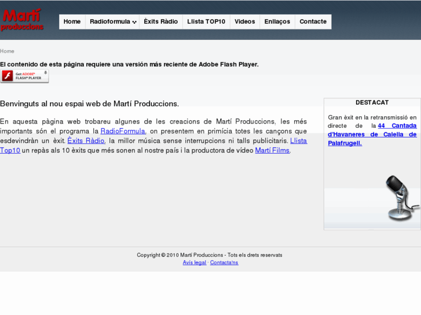Click the Martí Produccions logo
Image resolution: width=421 pixels, height=315 pixels.
pyautogui.click(x=22, y=20)
